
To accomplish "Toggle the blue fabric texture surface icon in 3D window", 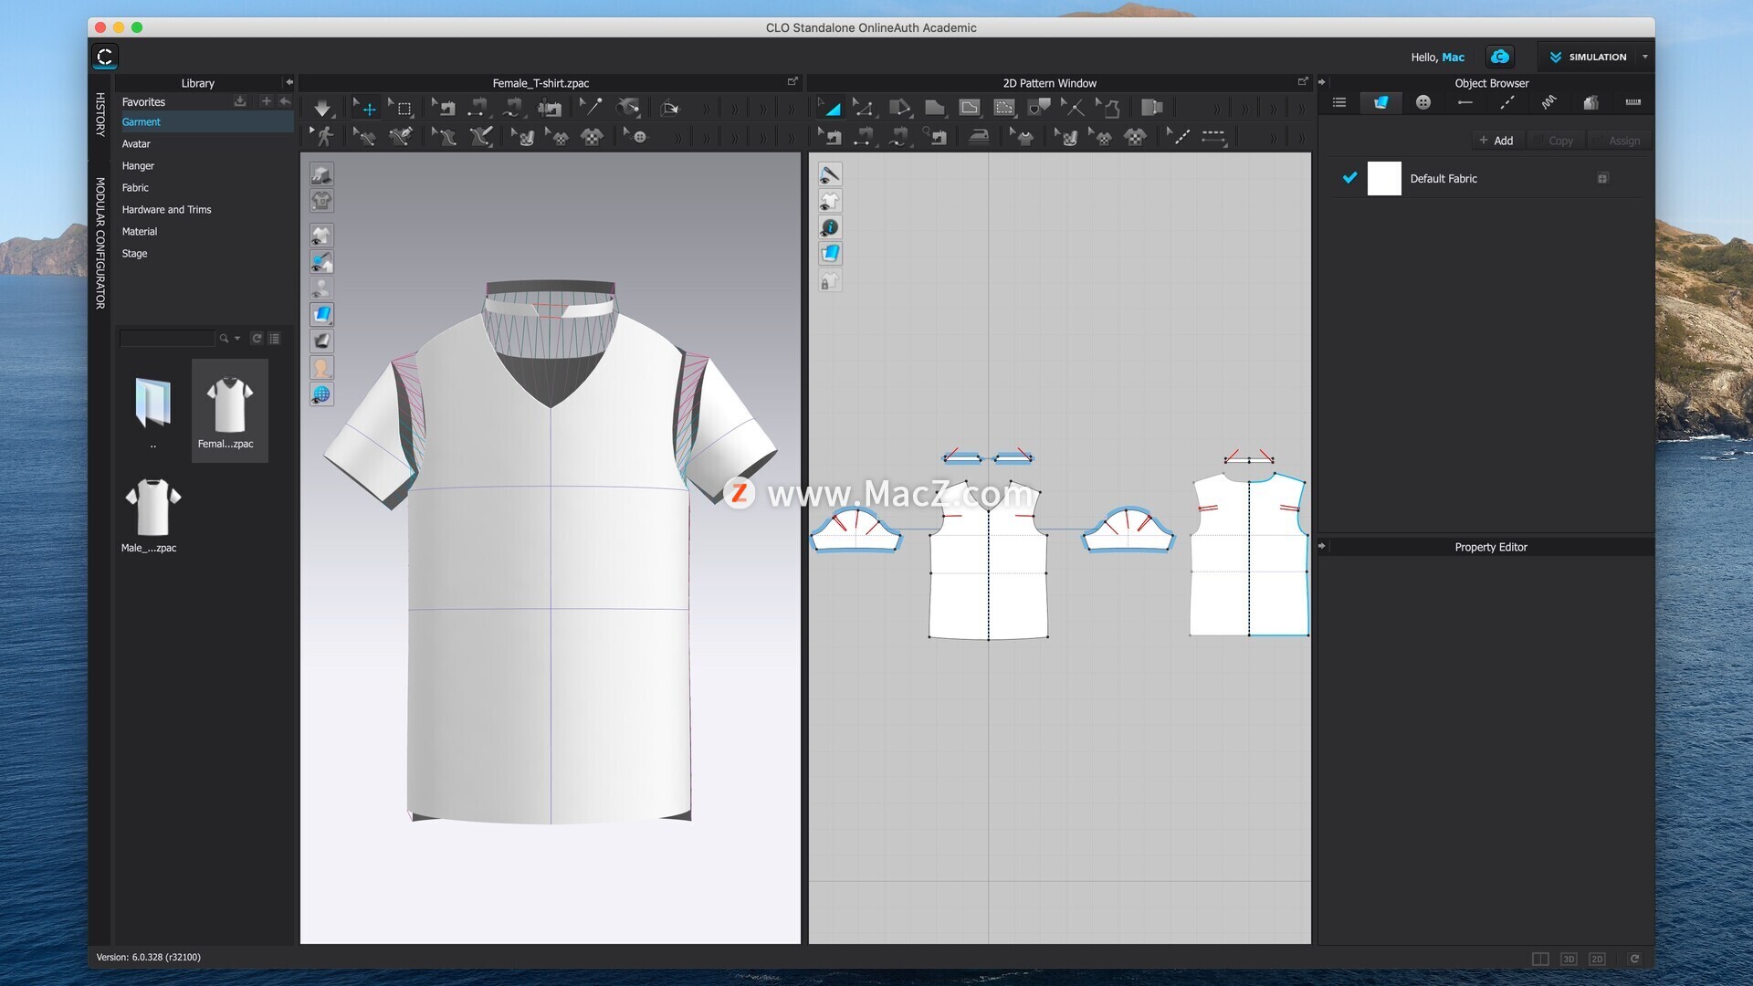I will pos(321,315).
